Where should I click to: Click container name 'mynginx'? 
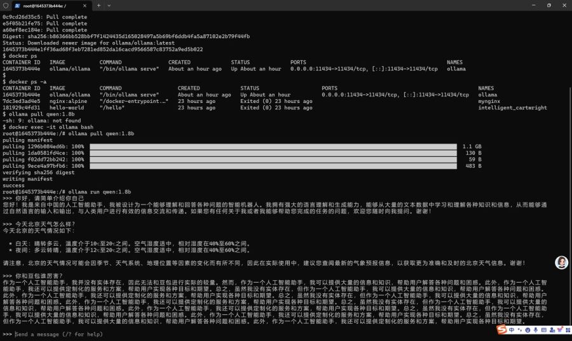(x=489, y=101)
